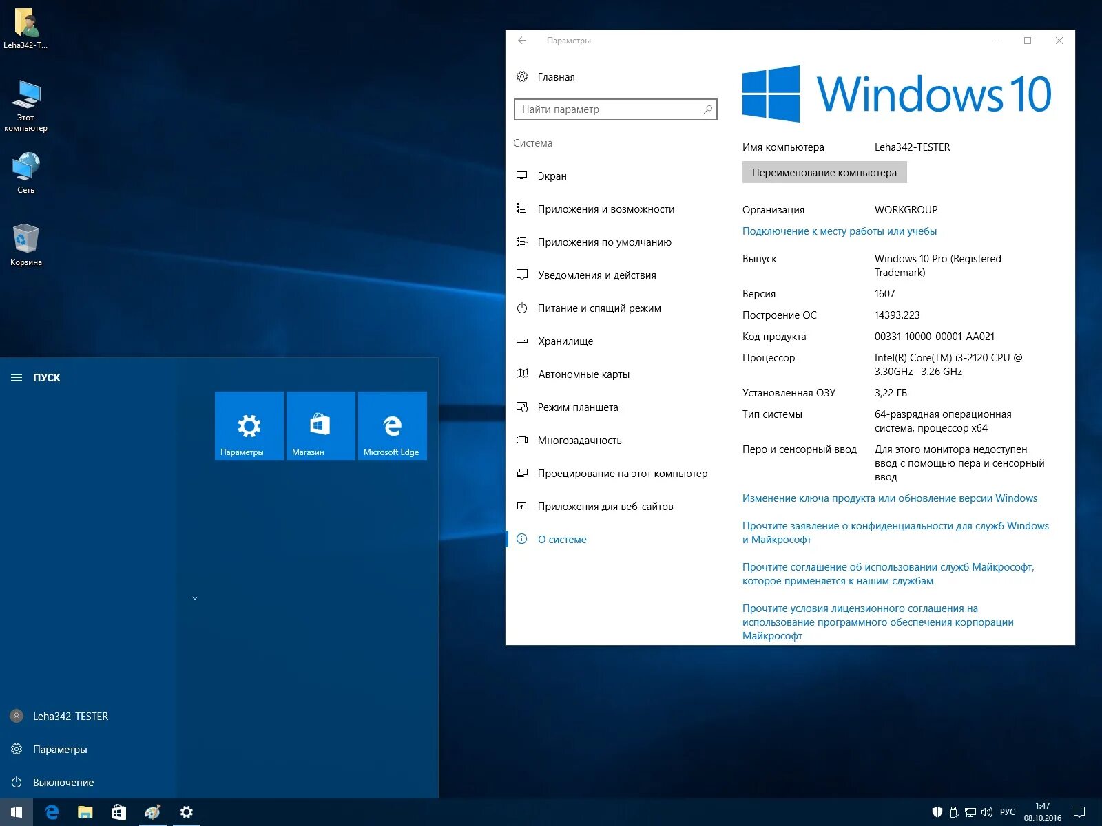Expand the Start menu apps chevron
The image size is (1102, 826).
coord(195,598)
